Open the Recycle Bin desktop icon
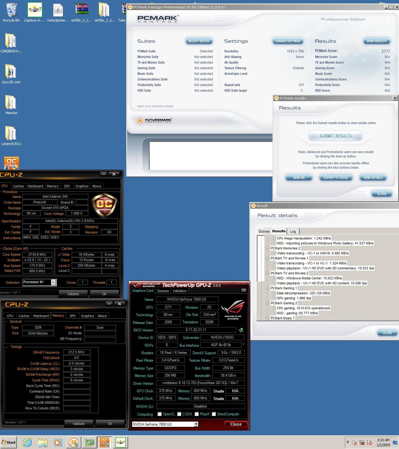Screen dimensions: 399x449 click(11, 12)
